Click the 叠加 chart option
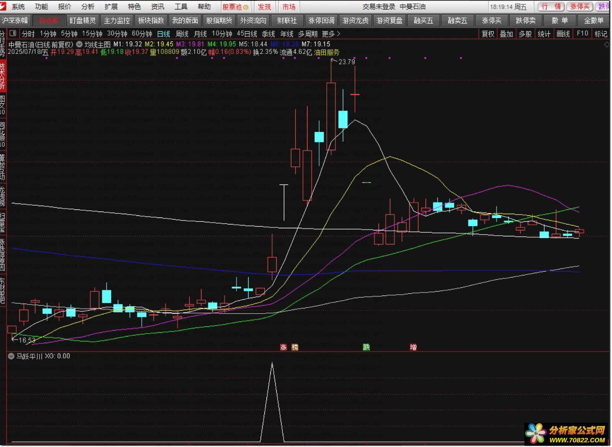Viewport: 612px width, 447px height. pos(507,34)
